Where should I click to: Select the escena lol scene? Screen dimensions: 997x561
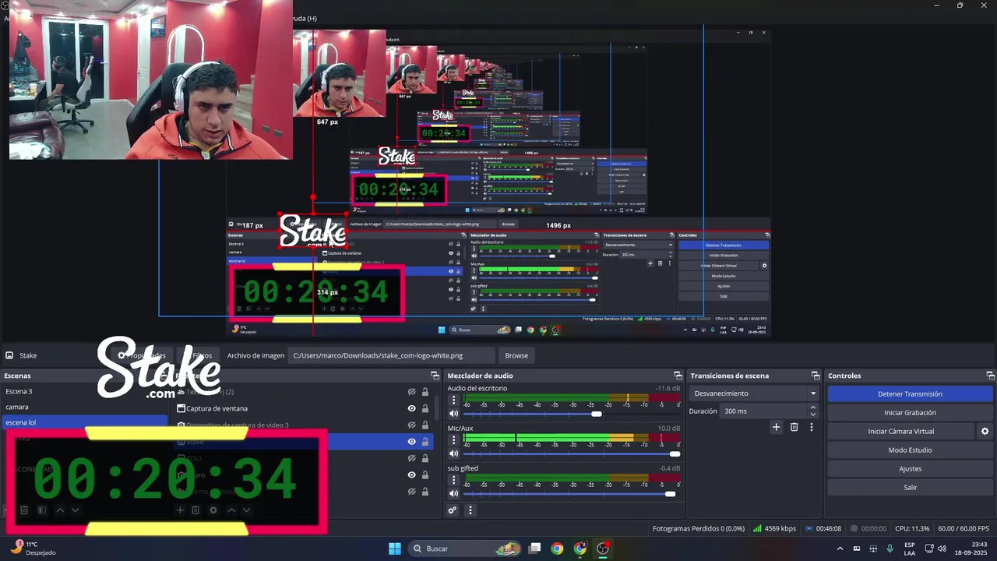[x=84, y=422]
